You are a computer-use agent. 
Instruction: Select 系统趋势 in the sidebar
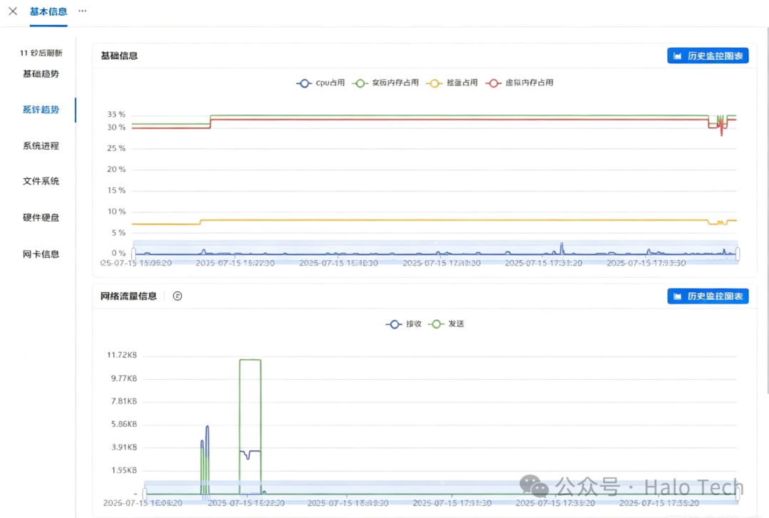pyautogui.click(x=41, y=110)
